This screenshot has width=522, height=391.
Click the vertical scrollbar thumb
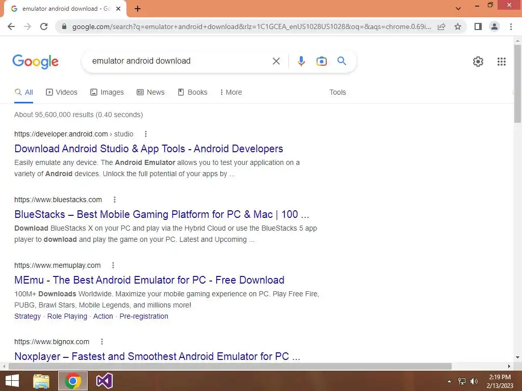click(x=517, y=83)
